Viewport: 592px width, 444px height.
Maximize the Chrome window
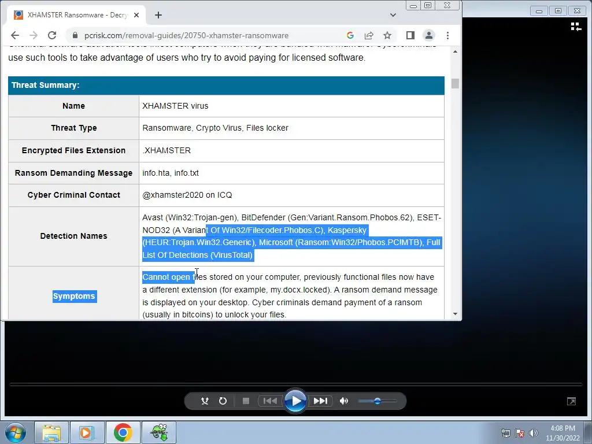click(x=428, y=6)
